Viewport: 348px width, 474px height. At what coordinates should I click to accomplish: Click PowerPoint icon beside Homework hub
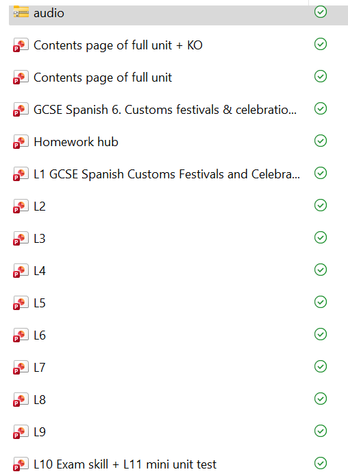[x=21, y=142]
